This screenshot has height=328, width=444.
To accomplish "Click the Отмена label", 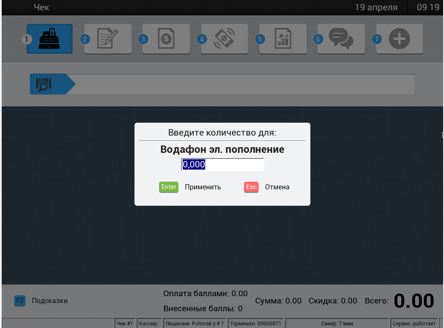I will coord(277,187).
